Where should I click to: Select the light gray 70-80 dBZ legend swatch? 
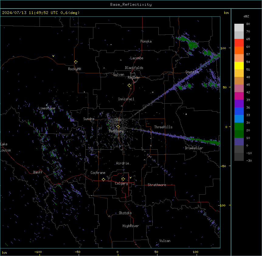[x=239, y=27]
